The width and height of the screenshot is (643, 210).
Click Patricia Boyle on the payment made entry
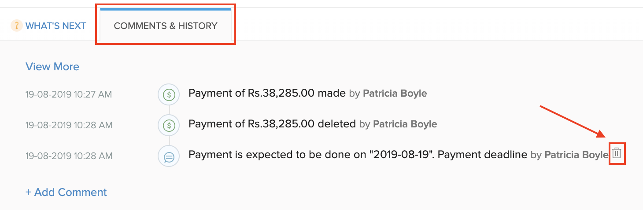[x=395, y=94]
